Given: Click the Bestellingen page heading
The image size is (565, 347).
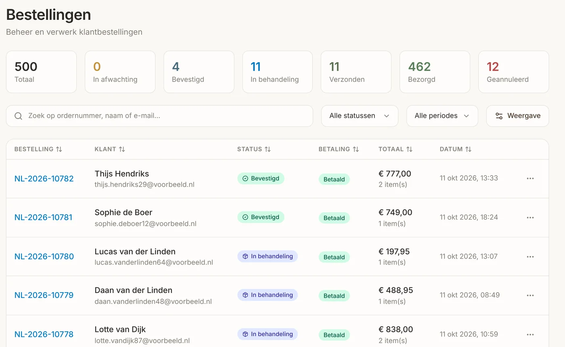Looking at the screenshot, I should (x=48, y=15).
